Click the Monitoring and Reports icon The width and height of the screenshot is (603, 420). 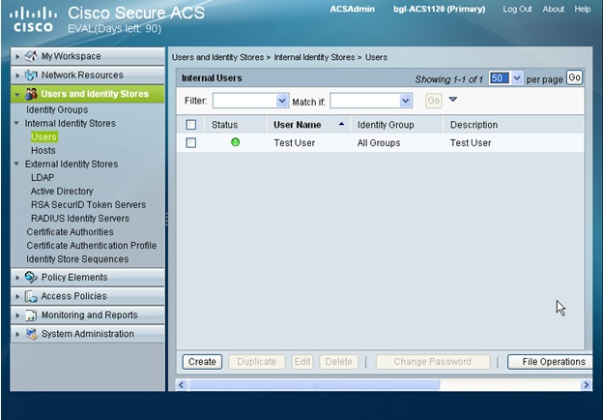click(x=31, y=315)
